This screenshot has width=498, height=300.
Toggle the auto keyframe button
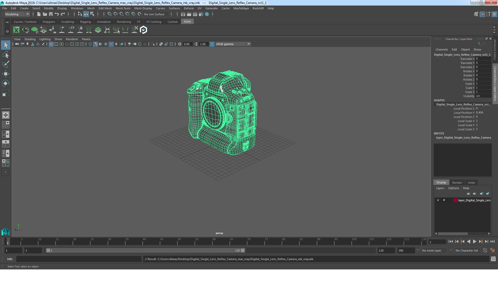pos(485,251)
